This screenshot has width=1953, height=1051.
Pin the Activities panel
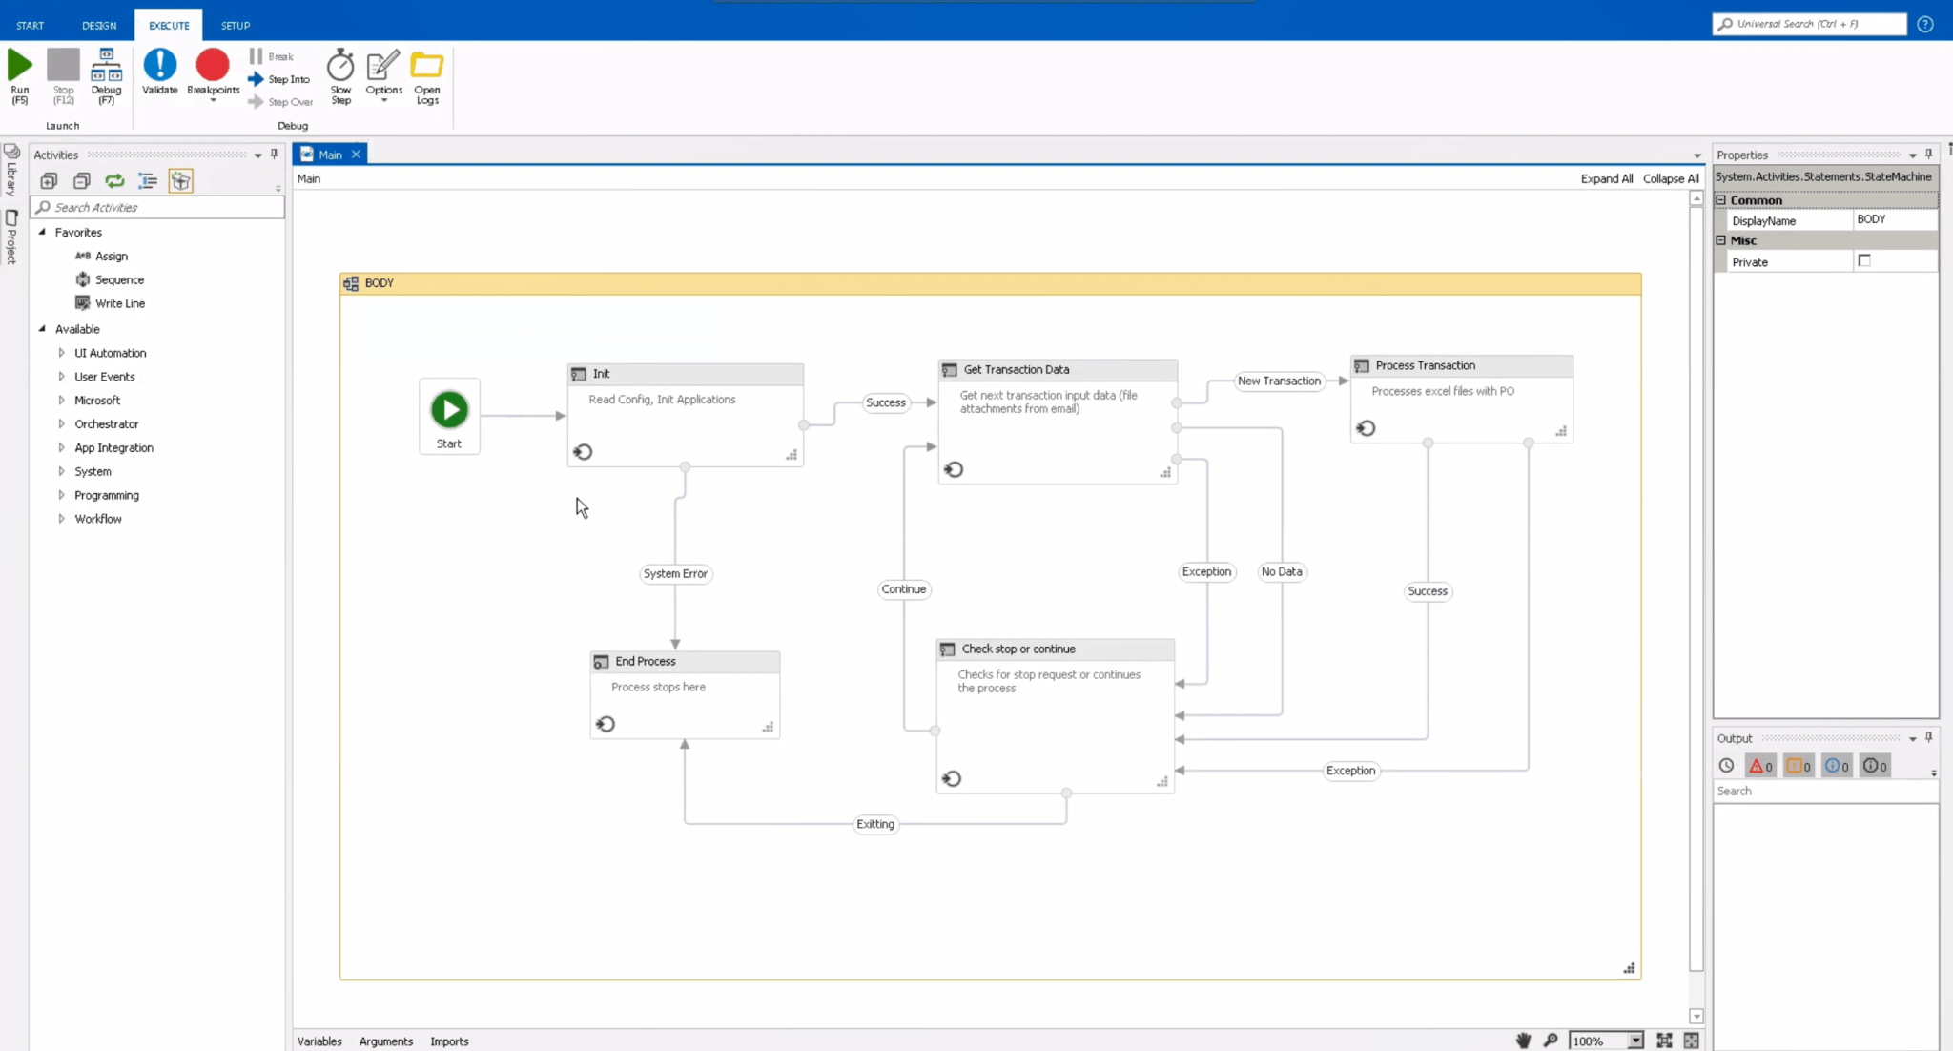275,154
